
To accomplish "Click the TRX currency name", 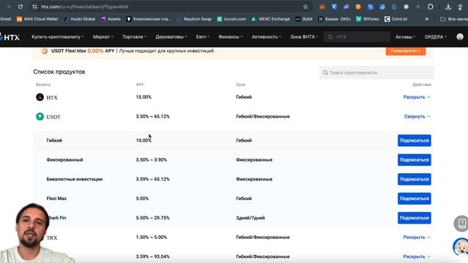I will point(52,237).
